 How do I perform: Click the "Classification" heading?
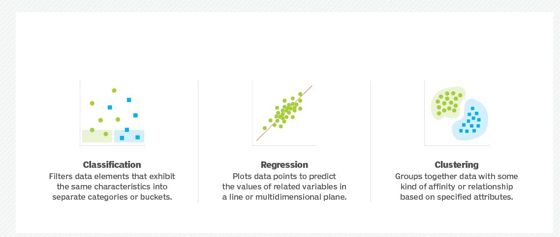112,165
